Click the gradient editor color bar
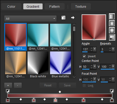Screen dimensions: 117x104 [x=60, y=95]
